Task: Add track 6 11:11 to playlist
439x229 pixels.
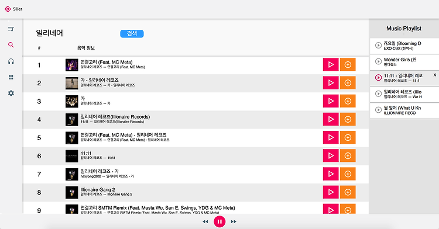Action: click(x=348, y=155)
